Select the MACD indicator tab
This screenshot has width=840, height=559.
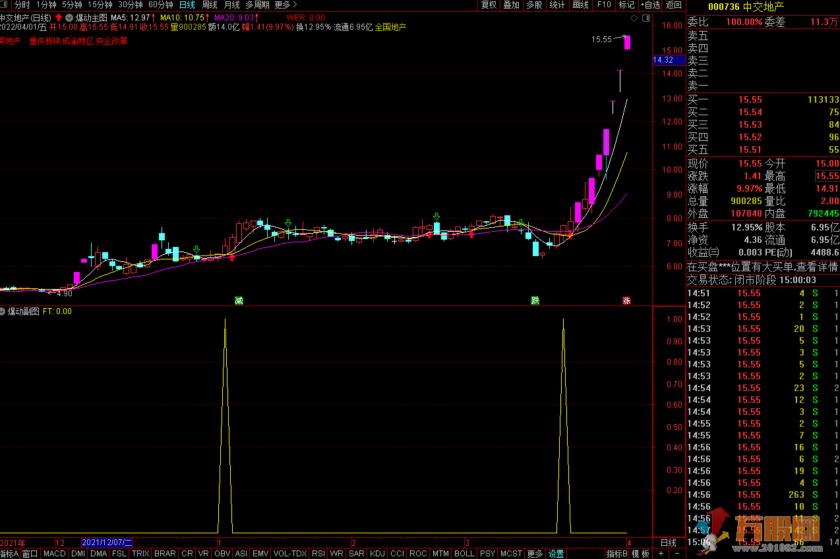coord(54,554)
